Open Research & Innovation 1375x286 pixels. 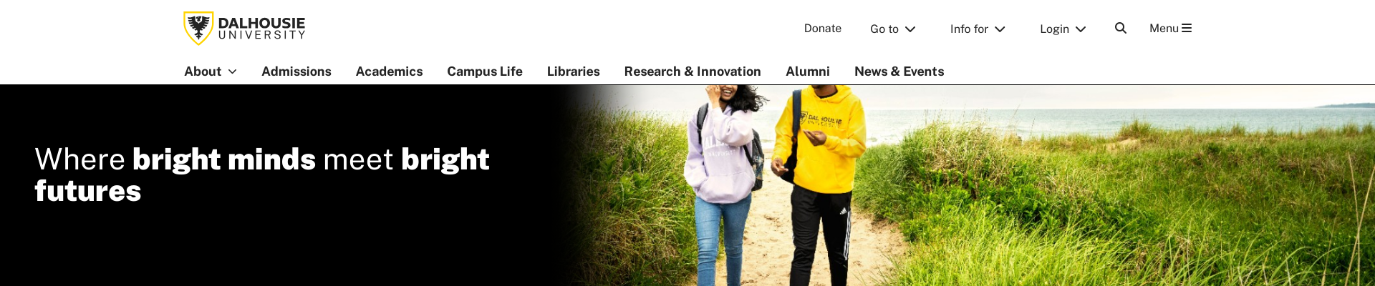[x=693, y=71]
